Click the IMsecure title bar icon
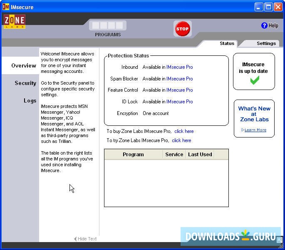This screenshot has width=285, height=250. [x=6, y=7]
